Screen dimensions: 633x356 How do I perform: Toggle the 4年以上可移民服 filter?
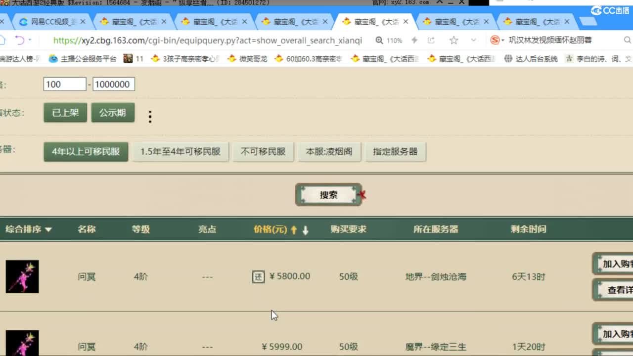pos(86,152)
